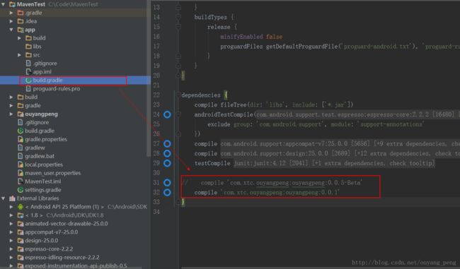Click the JDK 1.8 library icon
The width and height of the screenshot is (460, 269).
[x=21, y=215]
